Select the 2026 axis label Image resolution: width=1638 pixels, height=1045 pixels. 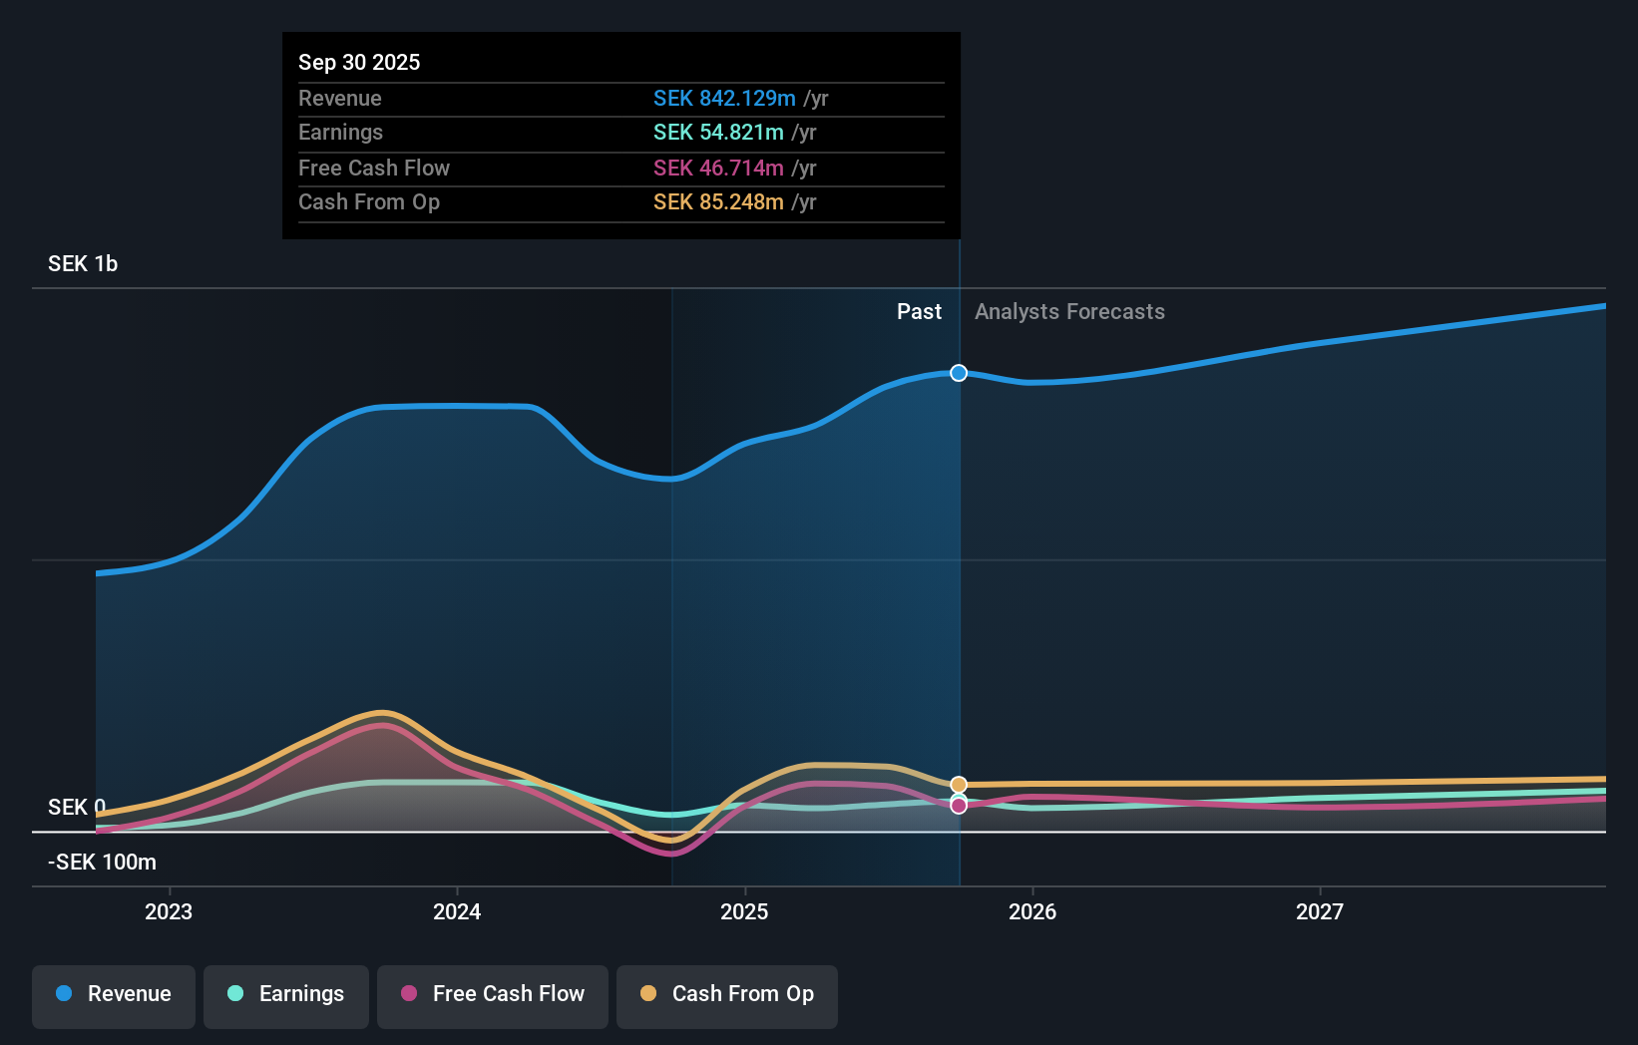pos(1033,911)
